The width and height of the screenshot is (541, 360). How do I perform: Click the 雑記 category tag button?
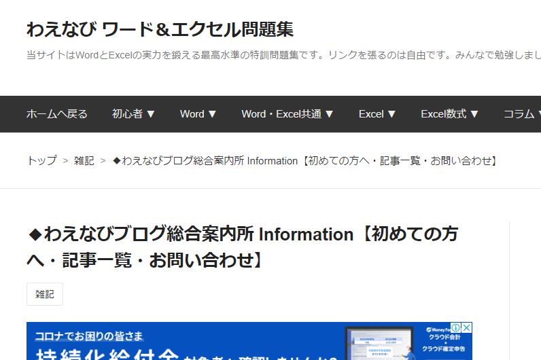[45, 294]
